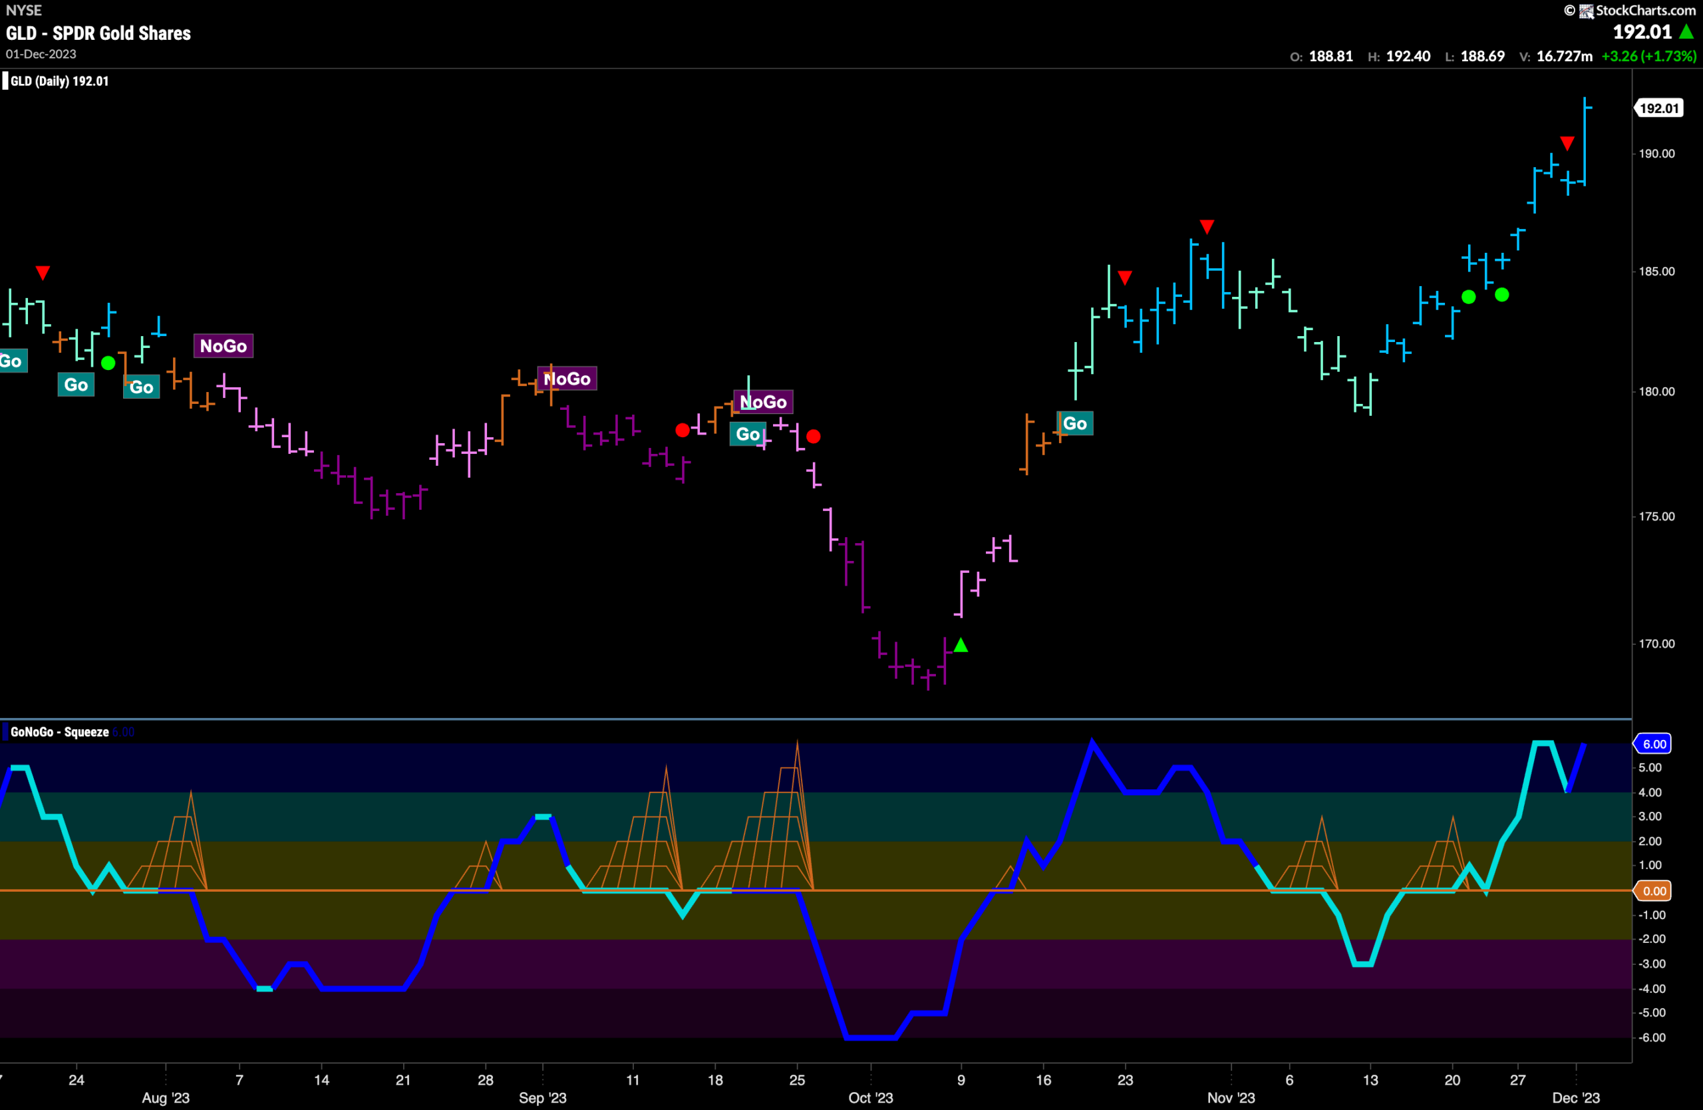Click the red circle left of the September NoGo label
1703x1110 pixels.
pos(683,430)
